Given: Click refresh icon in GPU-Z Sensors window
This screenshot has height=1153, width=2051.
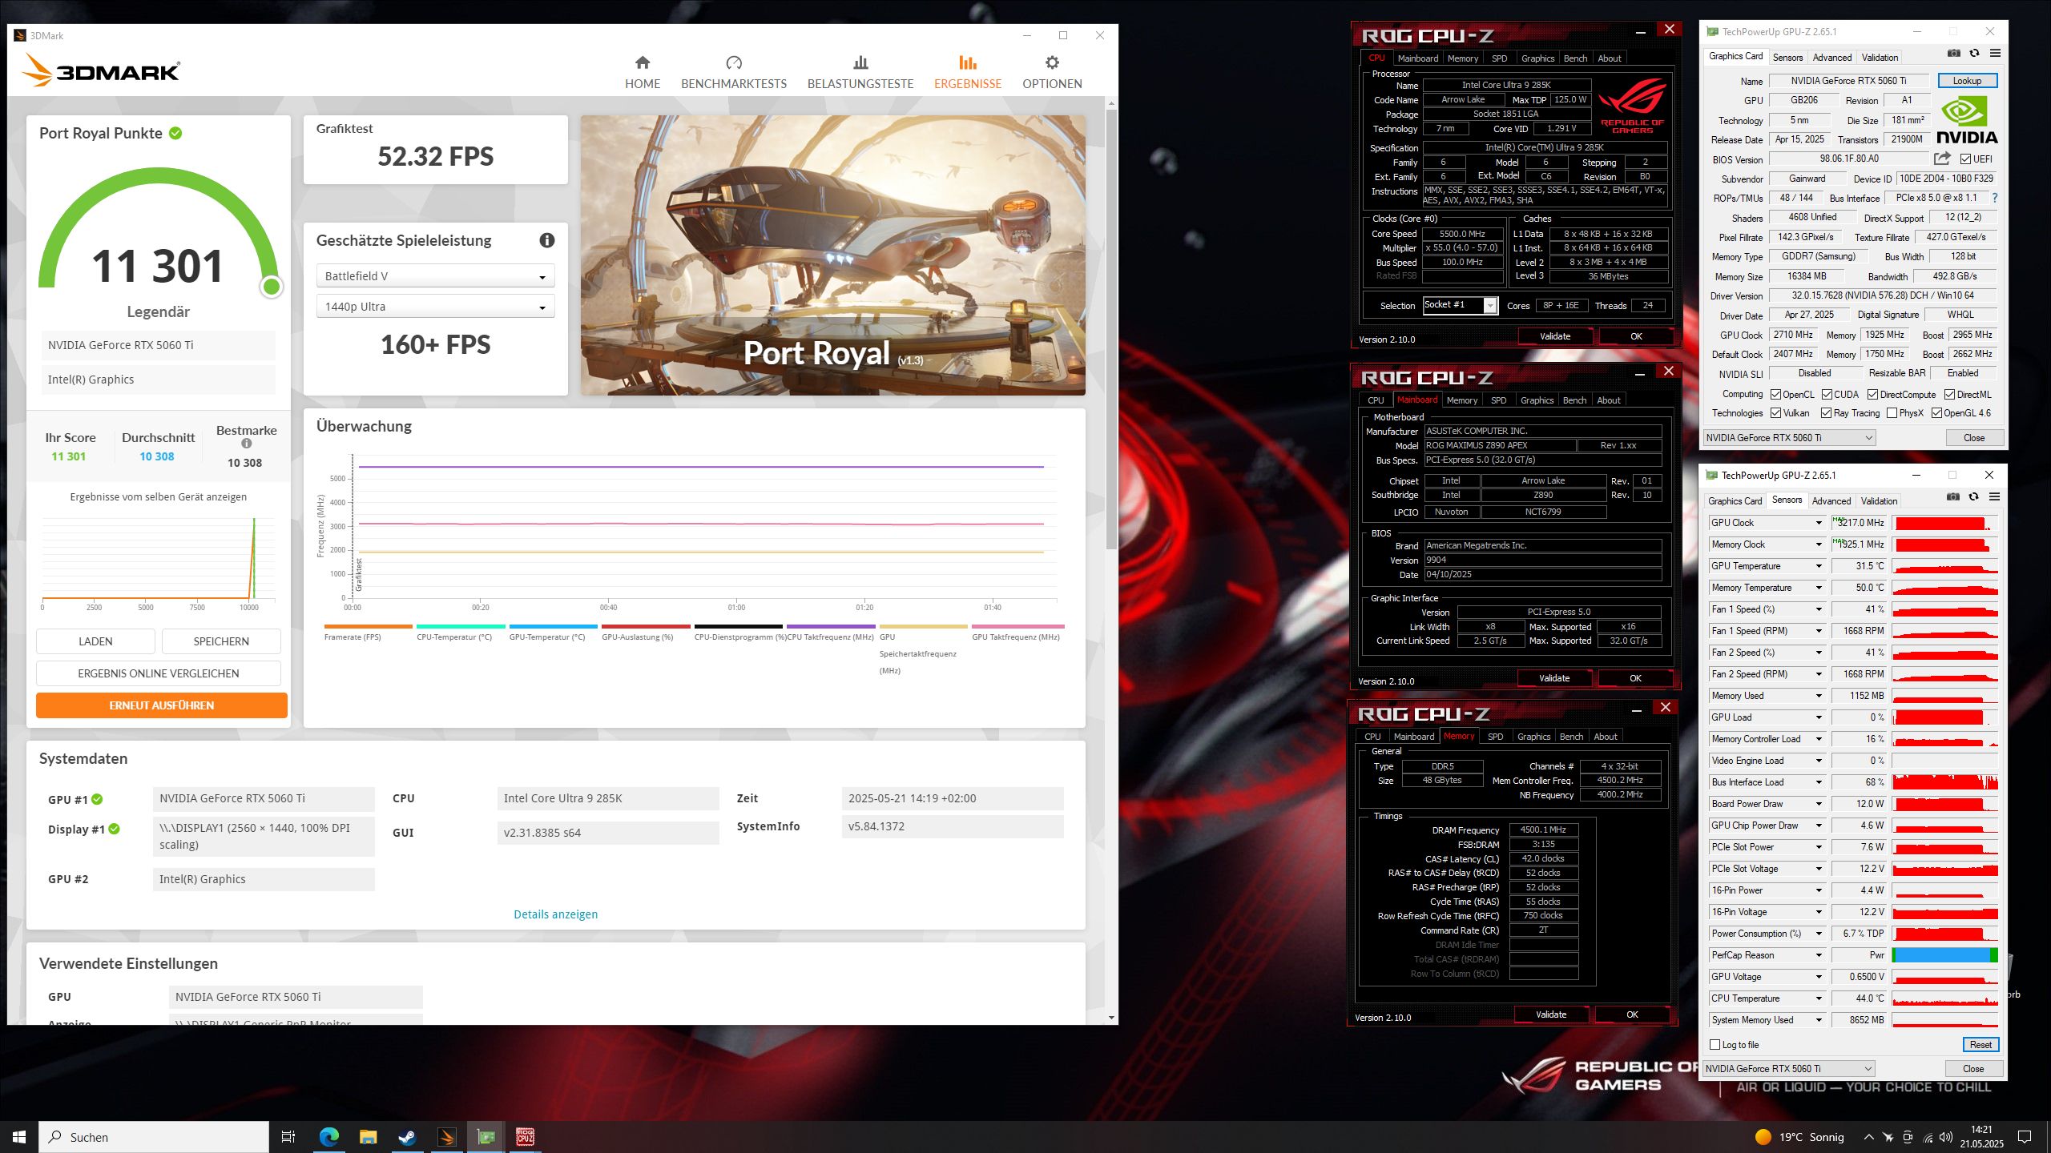Looking at the screenshot, I should coord(1974,496).
